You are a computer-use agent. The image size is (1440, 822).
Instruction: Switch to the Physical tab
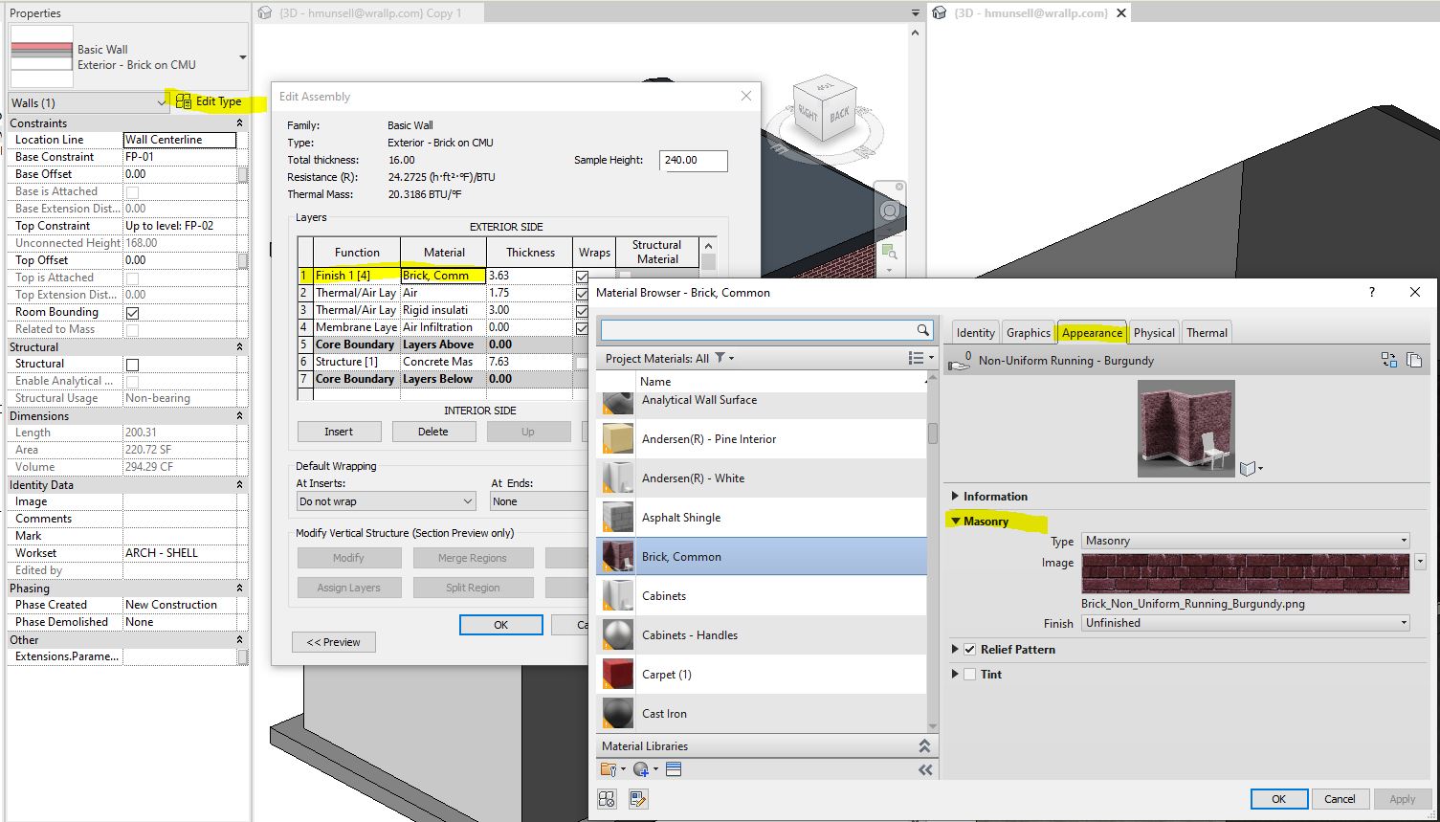pos(1154,332)
